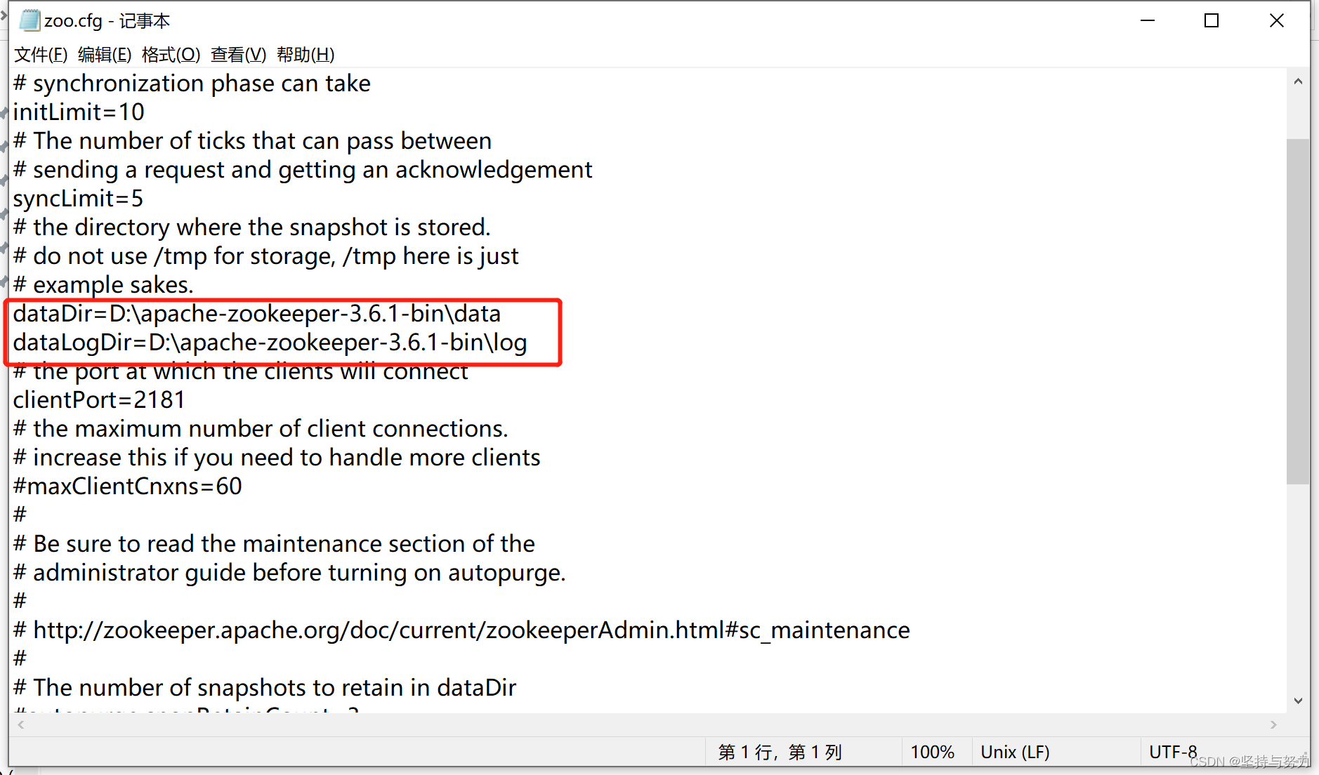
Task: Click the dataDir=D:\apache-zookeeper-3.6.1-bin\data line
Action: 257,313
